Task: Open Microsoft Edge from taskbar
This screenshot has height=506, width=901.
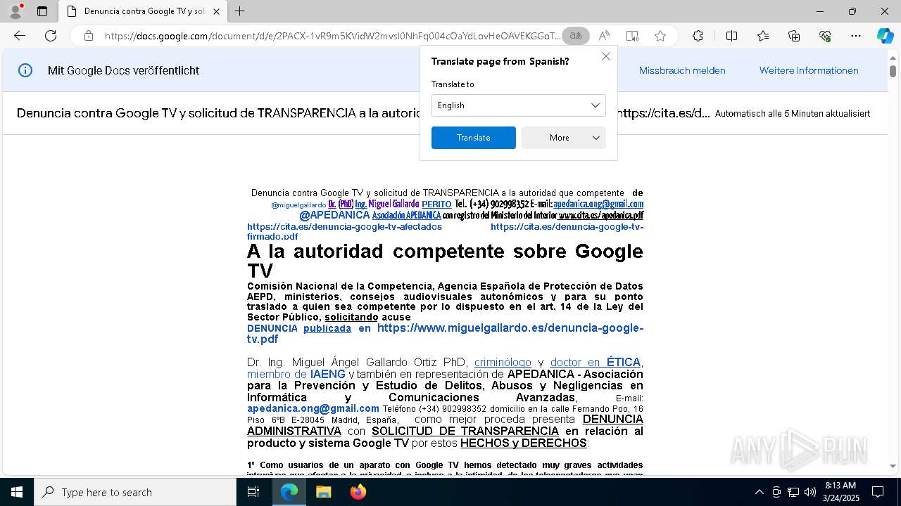Action: tap(289, 492)
